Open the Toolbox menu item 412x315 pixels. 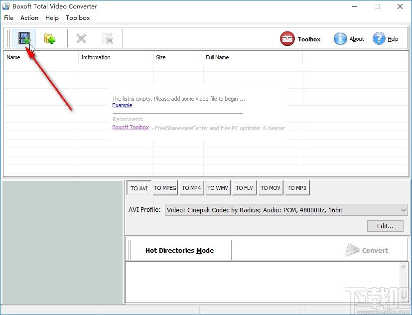click(78, 17)
